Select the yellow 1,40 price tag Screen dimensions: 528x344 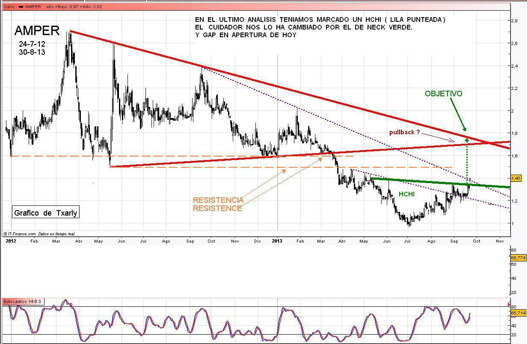click(516, 178)
